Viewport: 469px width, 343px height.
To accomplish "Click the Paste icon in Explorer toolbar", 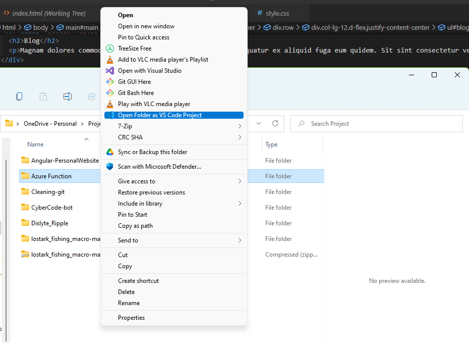I will (x=43, y=96).
